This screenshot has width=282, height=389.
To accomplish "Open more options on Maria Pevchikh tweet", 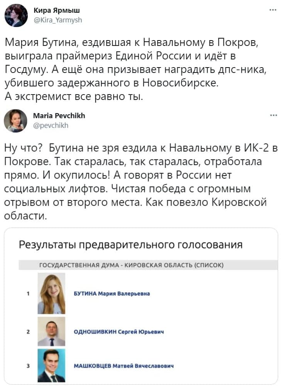I will 273,115.
